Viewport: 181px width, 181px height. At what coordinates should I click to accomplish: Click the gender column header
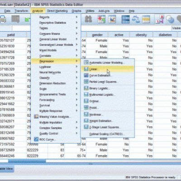tap(97, 35)
